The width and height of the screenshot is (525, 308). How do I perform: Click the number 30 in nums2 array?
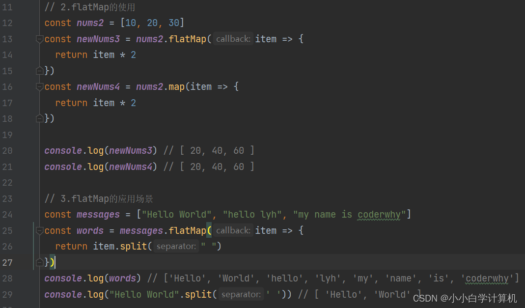point(174,23)
